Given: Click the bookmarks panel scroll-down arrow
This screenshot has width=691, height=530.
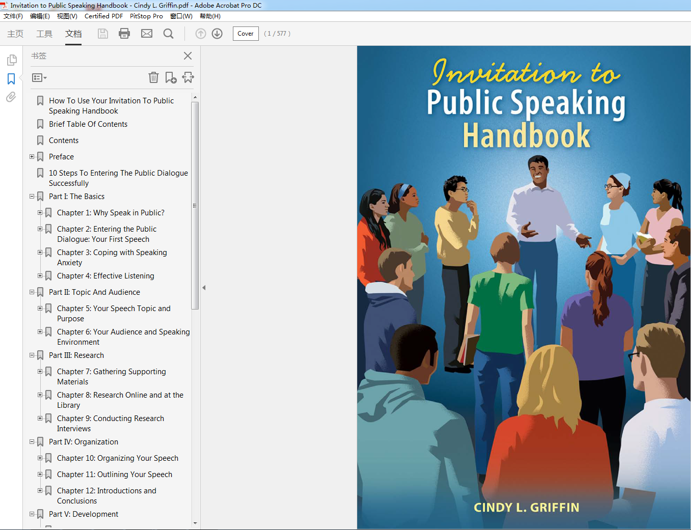Looking at the screenshot, I should (195, 523).
